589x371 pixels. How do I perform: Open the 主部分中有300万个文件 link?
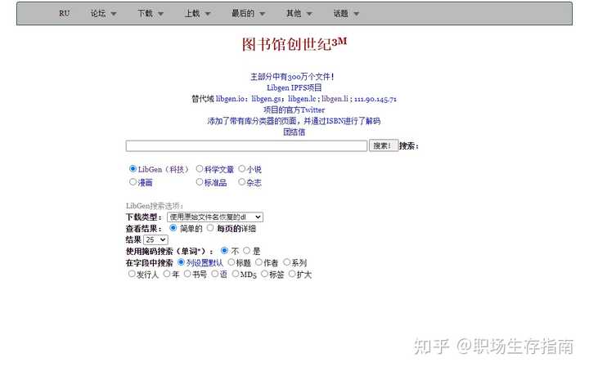click(x=292, y=77)
